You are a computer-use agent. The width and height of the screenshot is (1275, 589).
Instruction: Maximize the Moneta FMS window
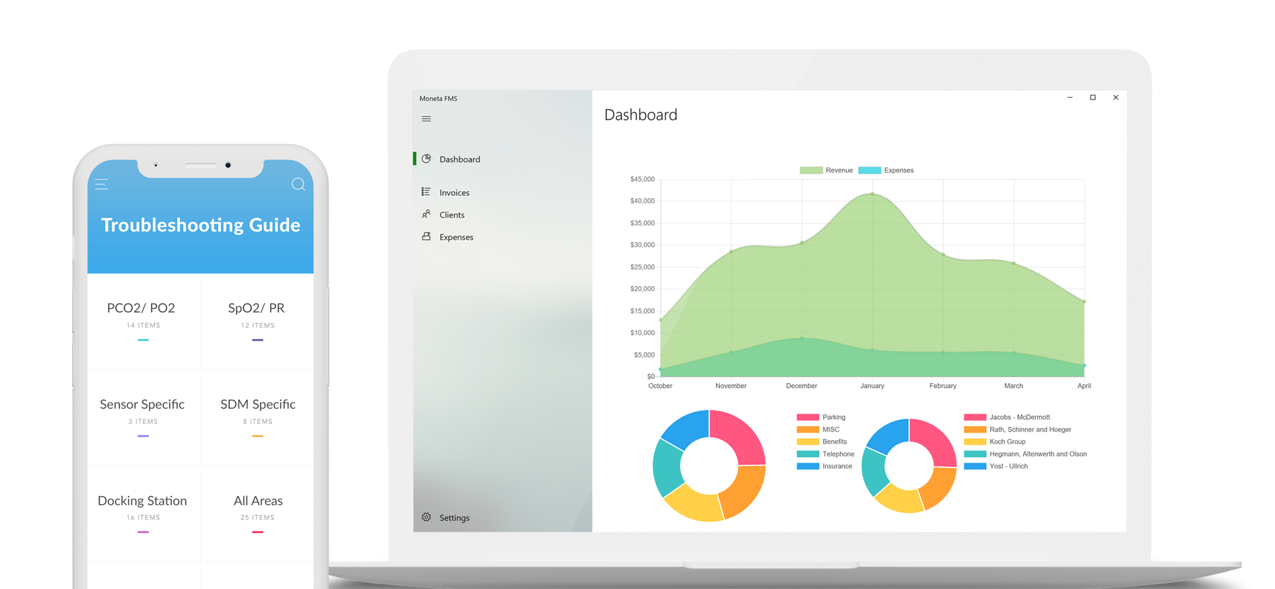click(1092, 98)
